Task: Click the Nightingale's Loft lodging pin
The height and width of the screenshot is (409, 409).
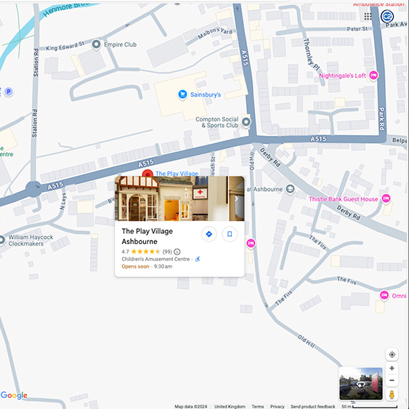Action: (373, 76)
